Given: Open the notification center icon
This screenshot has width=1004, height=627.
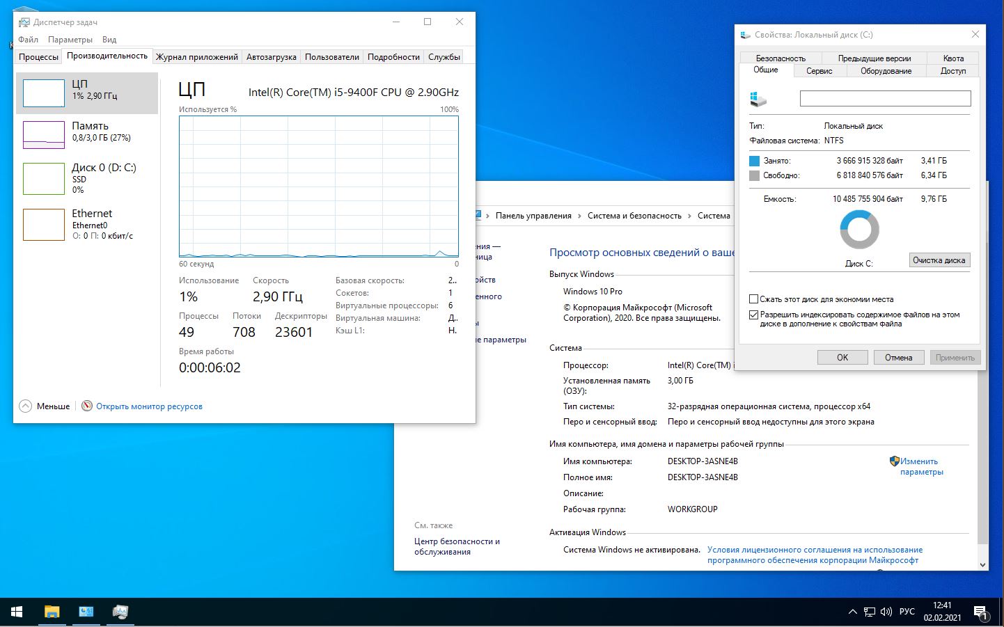Looking at the screenshot, I should tap(981, 612).
